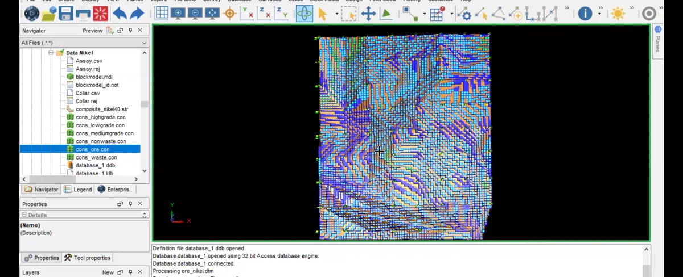This screenshot has width=683, height=277.
Task: Click the stepped line segment icon
Action: pyautogui.click(x=533, y=13)
